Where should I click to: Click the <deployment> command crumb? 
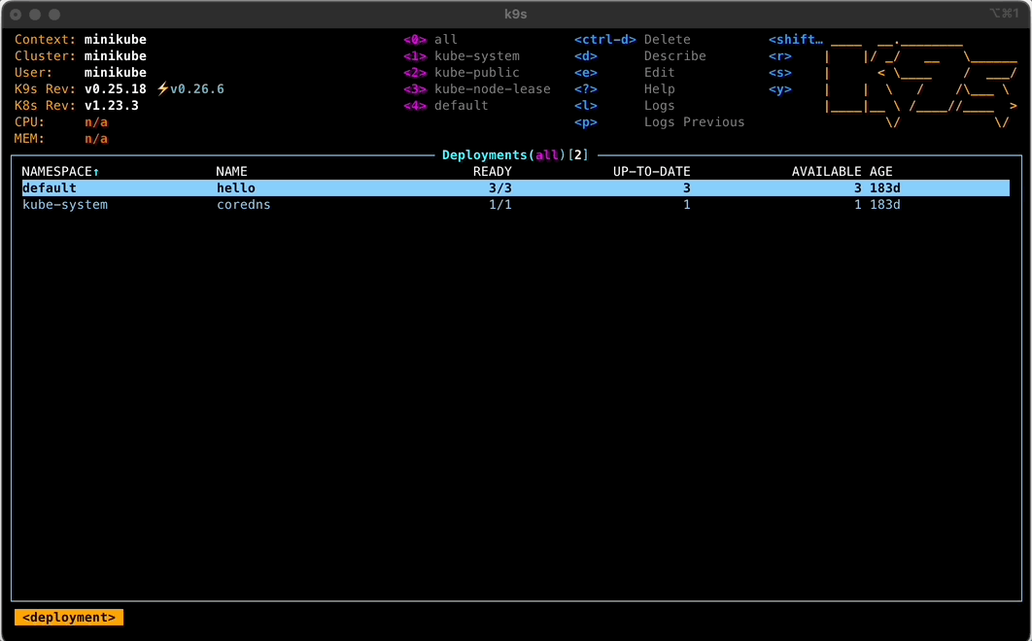coord(69,618)
